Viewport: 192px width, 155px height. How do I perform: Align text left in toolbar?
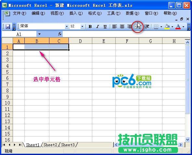pos(115,27)
